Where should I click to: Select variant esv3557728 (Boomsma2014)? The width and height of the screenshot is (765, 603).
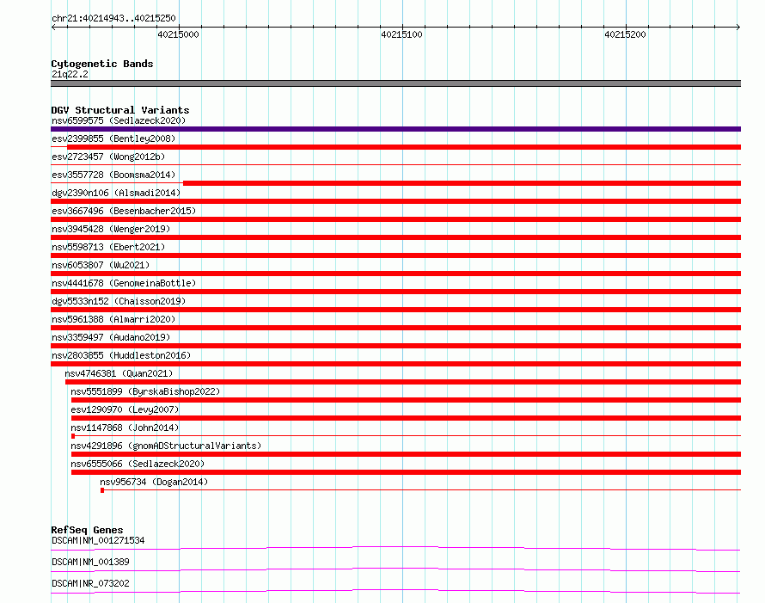pyautogui.click(x=113, y=175)
